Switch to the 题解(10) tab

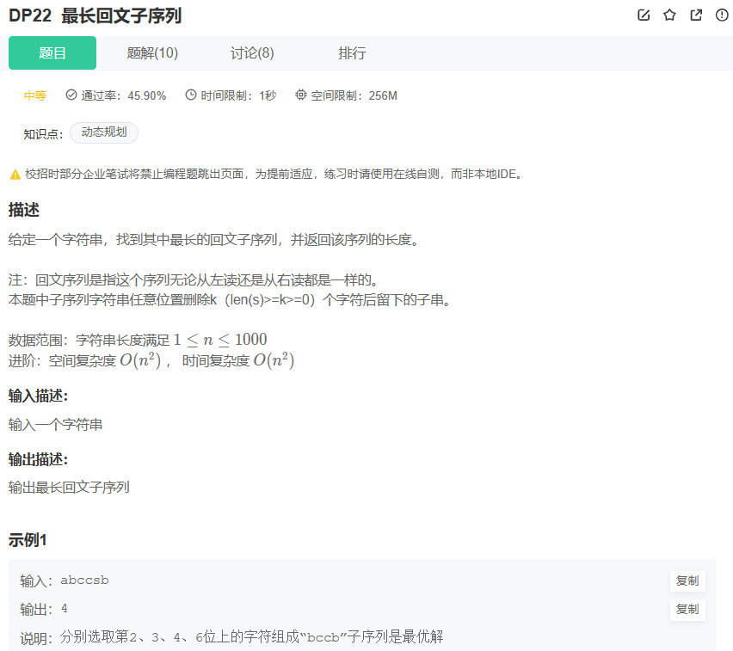click(151, 52)
